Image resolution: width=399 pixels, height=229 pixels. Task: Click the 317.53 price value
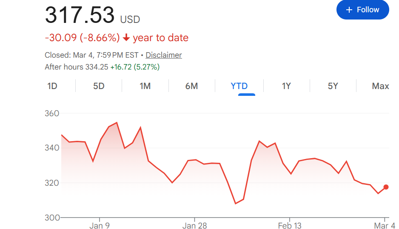(80, 15)
